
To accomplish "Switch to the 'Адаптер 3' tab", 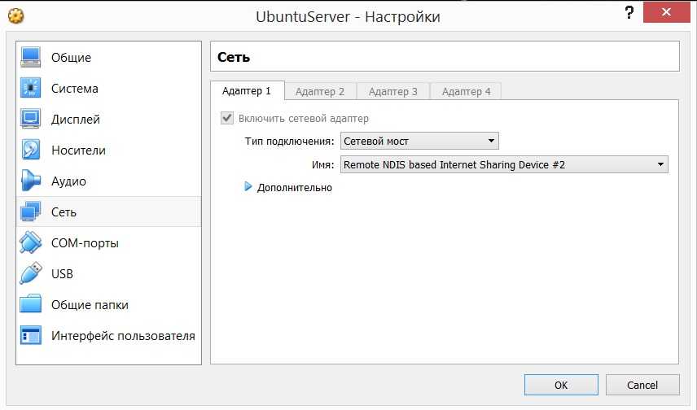I will click(392, 92).
